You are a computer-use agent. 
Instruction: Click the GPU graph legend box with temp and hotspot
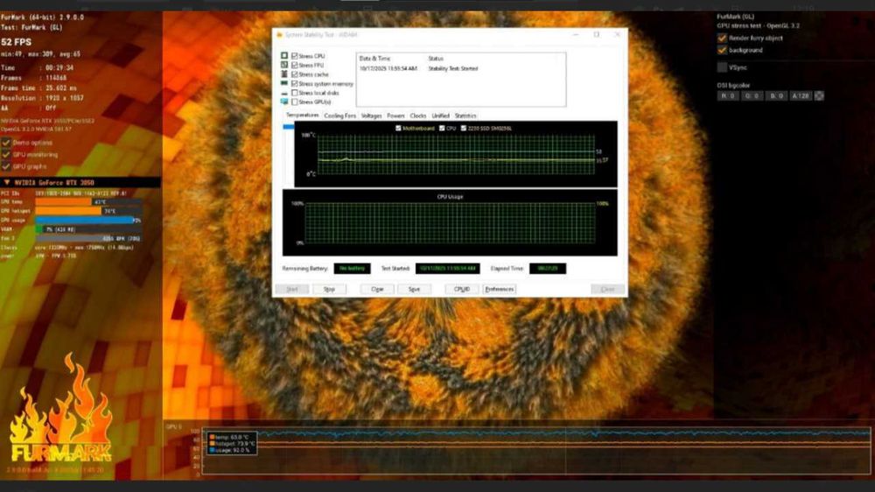tap(231, 444)
